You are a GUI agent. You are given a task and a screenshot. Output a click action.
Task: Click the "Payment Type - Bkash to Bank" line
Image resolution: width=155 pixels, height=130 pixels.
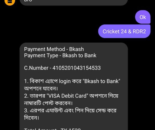pos(60,55)
